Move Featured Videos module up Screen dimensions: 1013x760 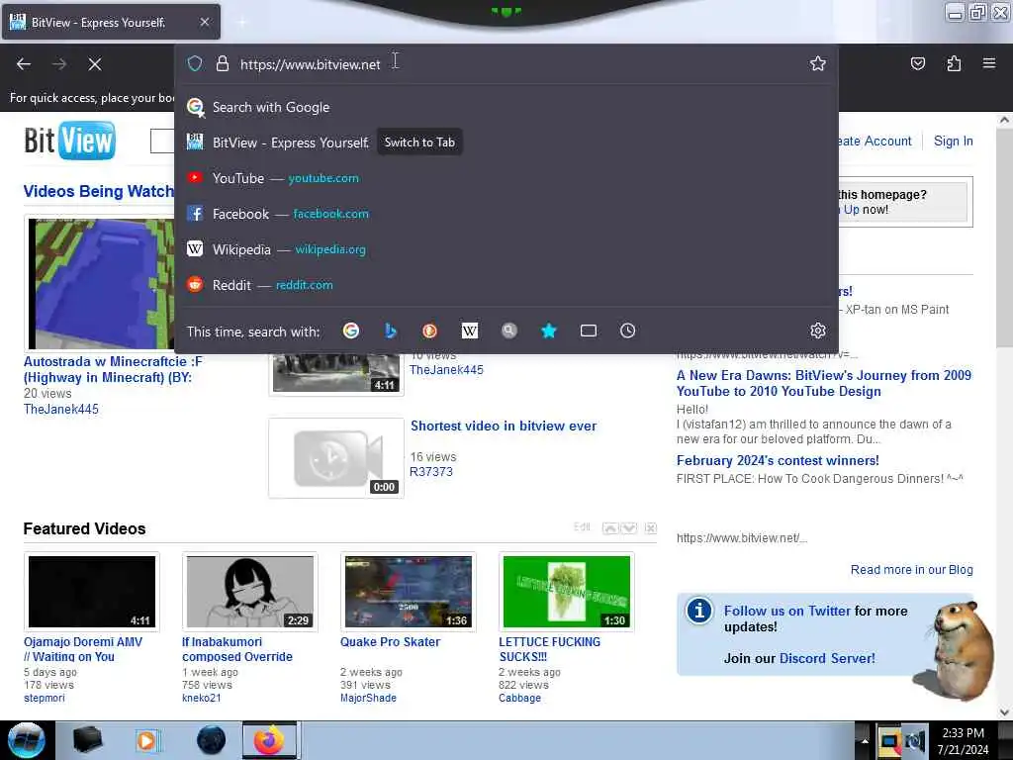pyautogui.click(x=609, y=528)
